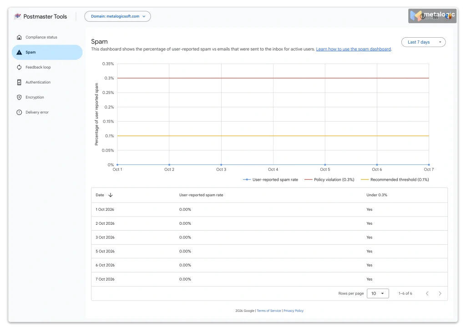Select the 5 Oct 2026 date cell
466x331 pixels.
click(105, 252)
